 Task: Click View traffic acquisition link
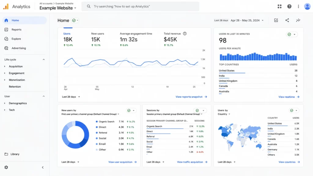pyautogui.click(x=190, y=162)
